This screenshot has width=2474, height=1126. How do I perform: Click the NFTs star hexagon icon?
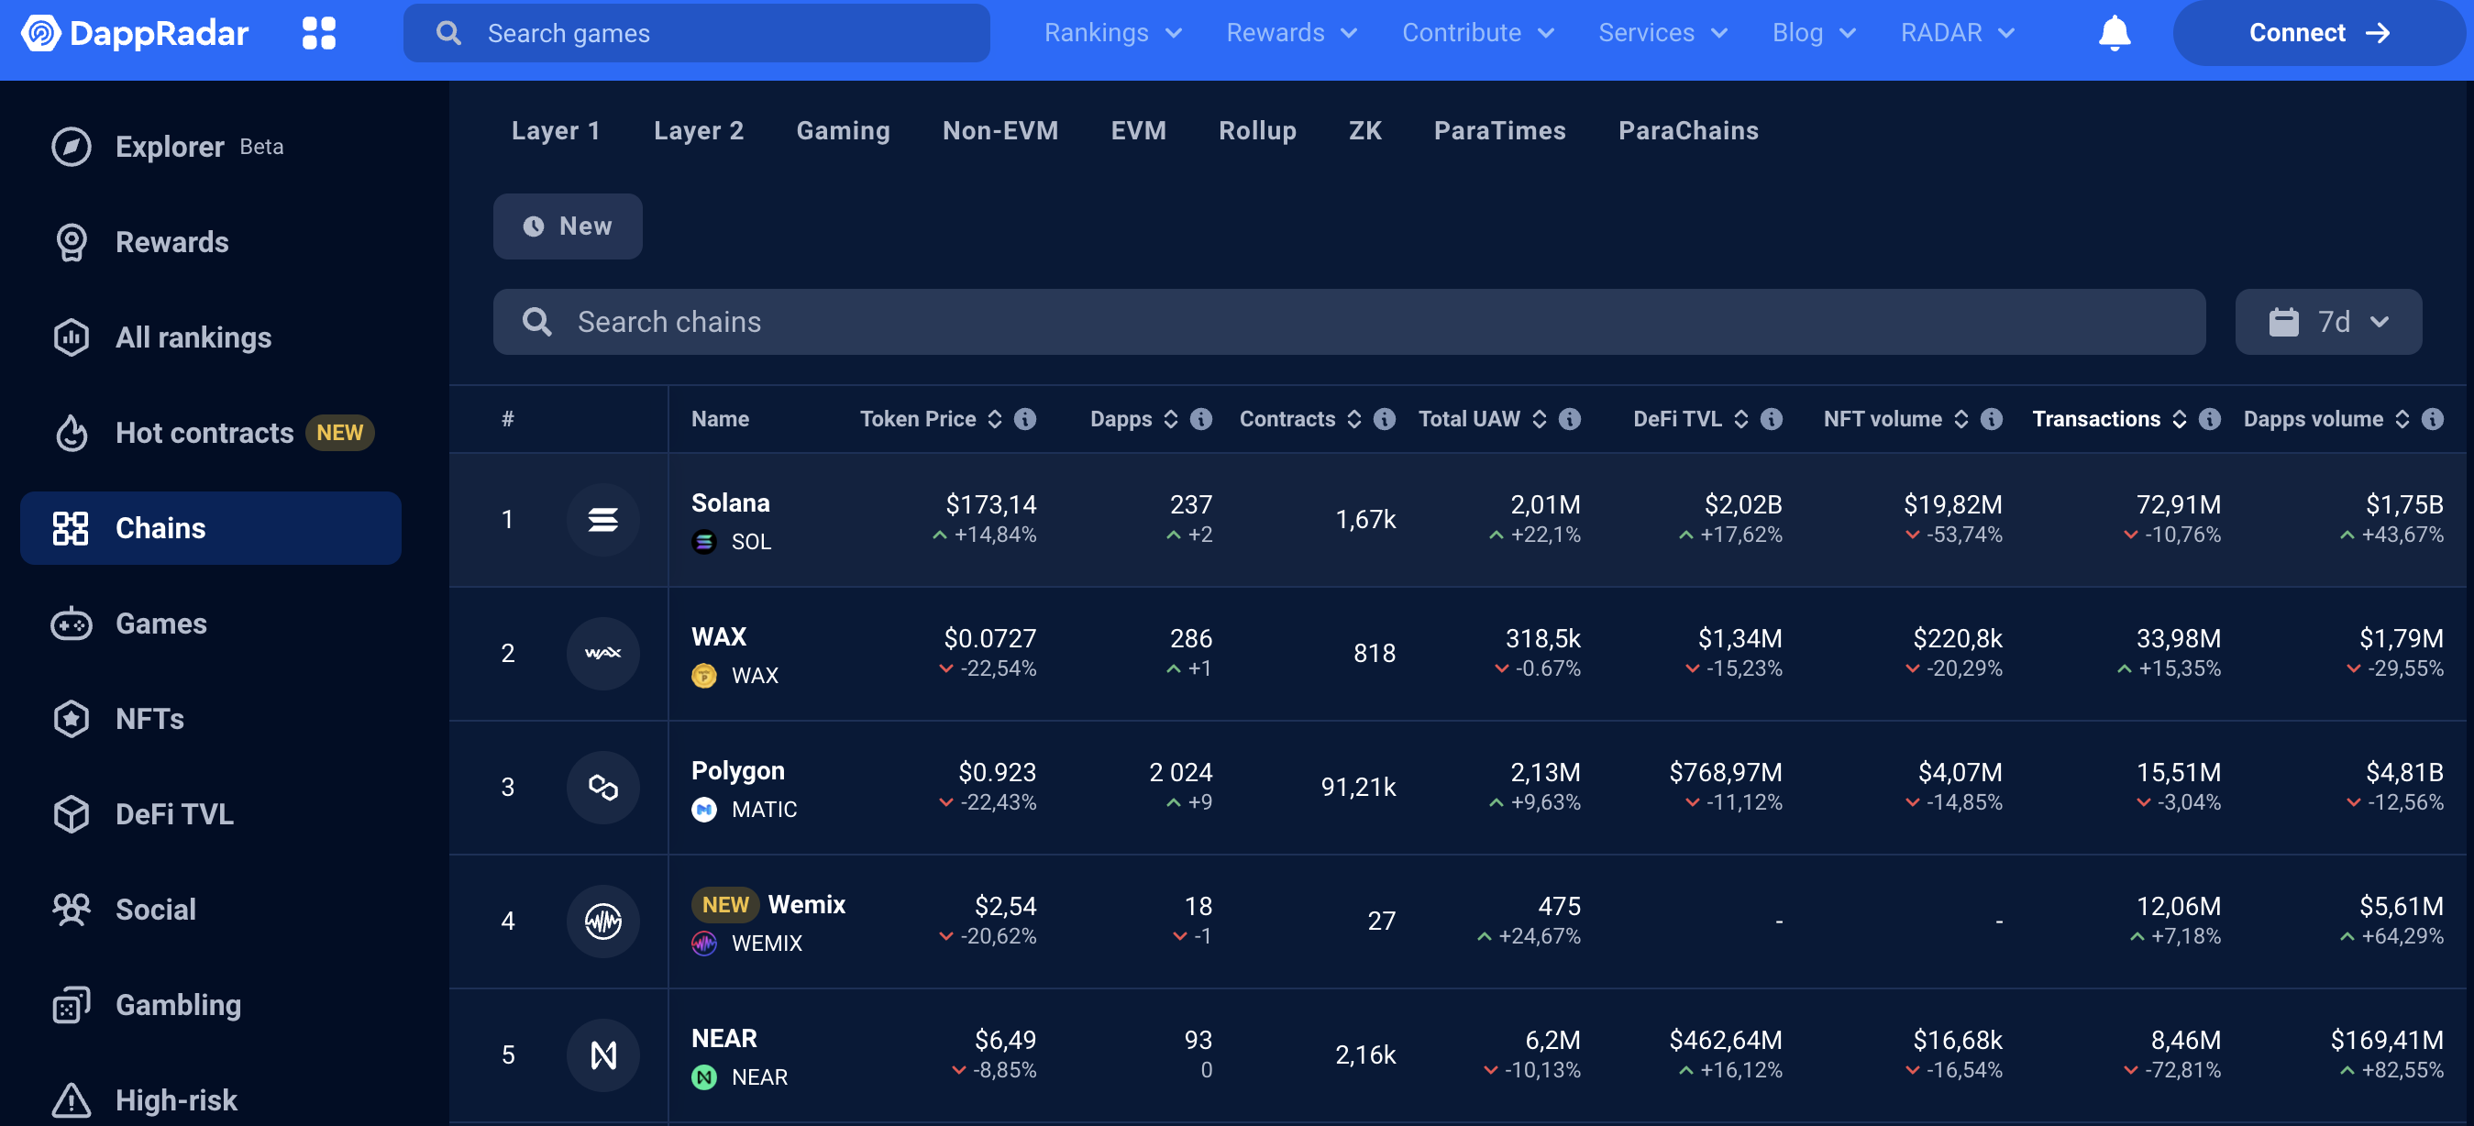point(72,719)
